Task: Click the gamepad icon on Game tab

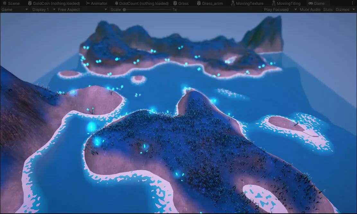Action: [x=310, y=4]
